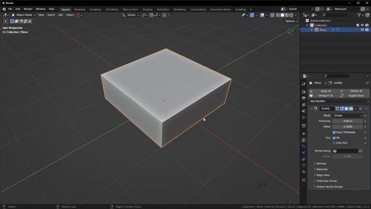Image resolution: width=371 pixels, height=209 pixels.
Task: Open the Modifiers wrench properties tab
Action: (x=304, y=140)
